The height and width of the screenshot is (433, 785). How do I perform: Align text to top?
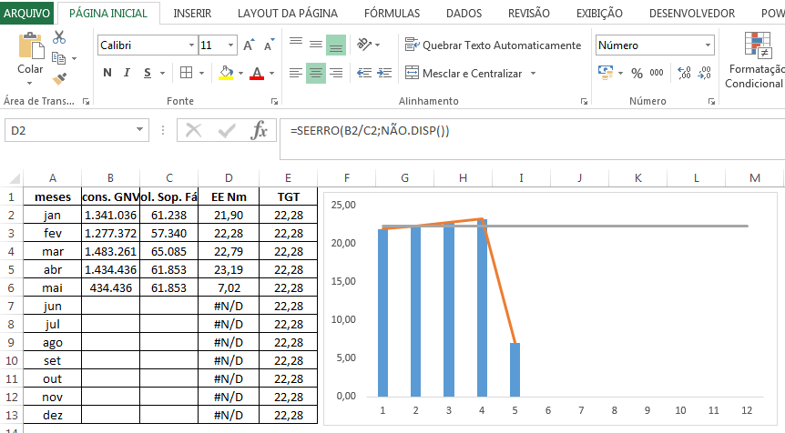(296, 42)
